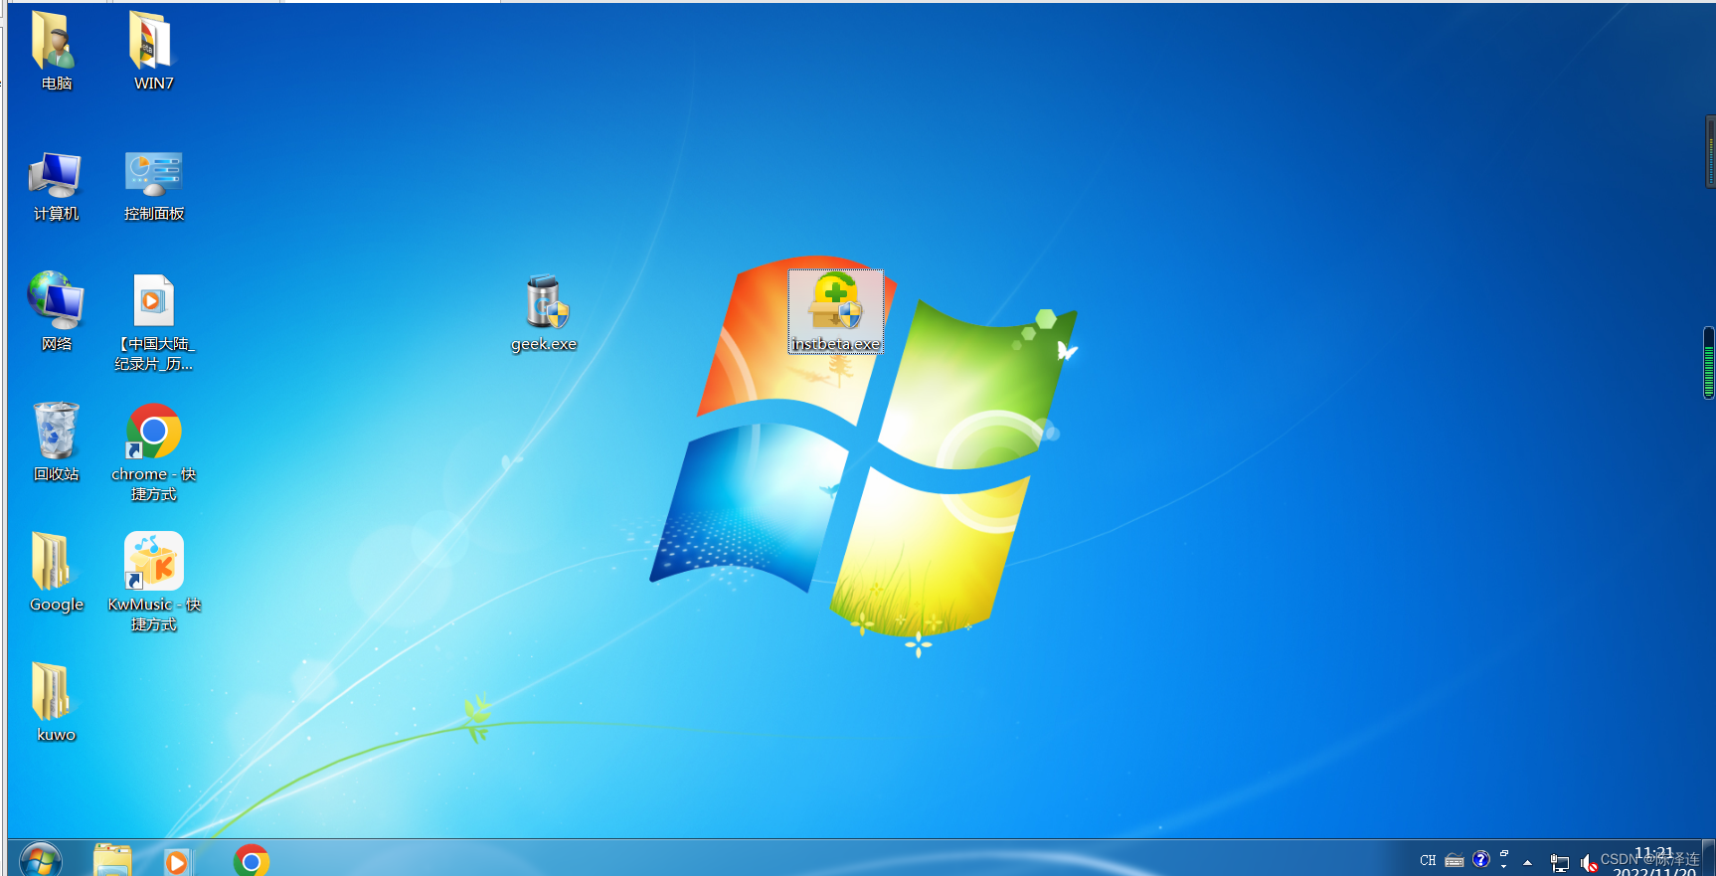Click the geek.exe file label
Viewport: 1716px width, 876px height.
544,344
